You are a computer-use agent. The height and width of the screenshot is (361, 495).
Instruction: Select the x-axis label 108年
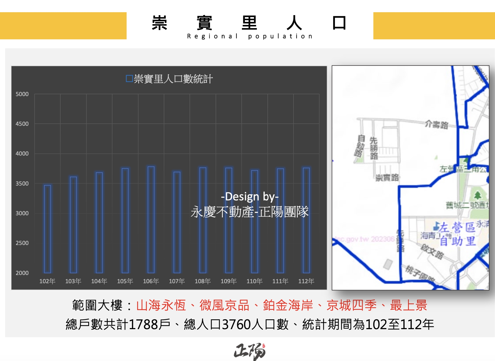click(x=203, y=281)
